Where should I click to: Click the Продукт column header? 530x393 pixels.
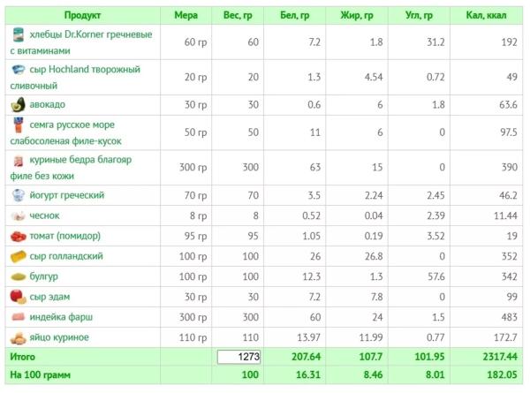83,16
